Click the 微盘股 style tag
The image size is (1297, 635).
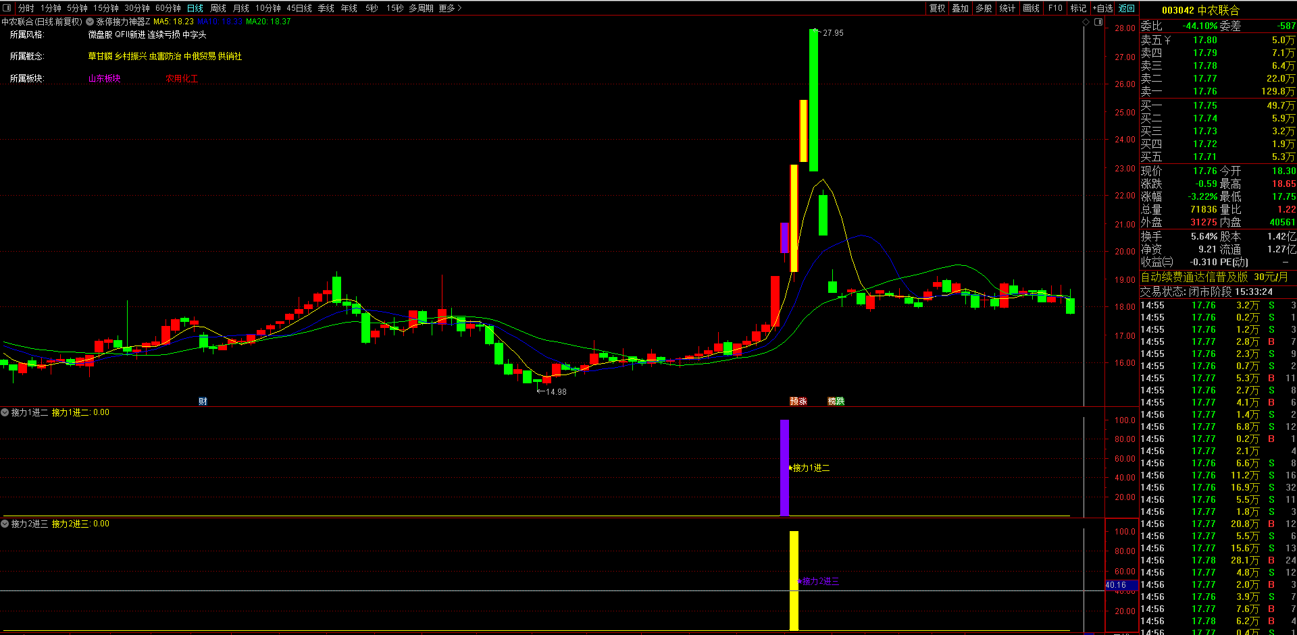click(100, 34)
